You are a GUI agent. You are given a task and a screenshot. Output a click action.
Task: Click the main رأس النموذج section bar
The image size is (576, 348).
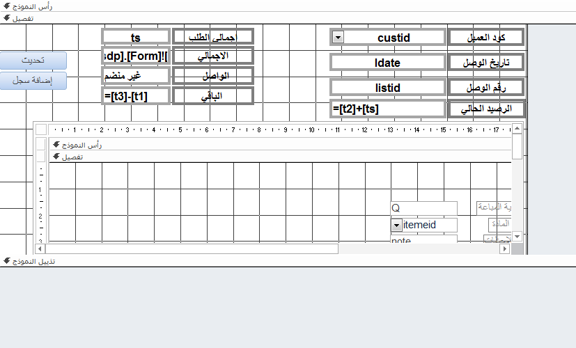pyautogui.click(x=288, y=6)
